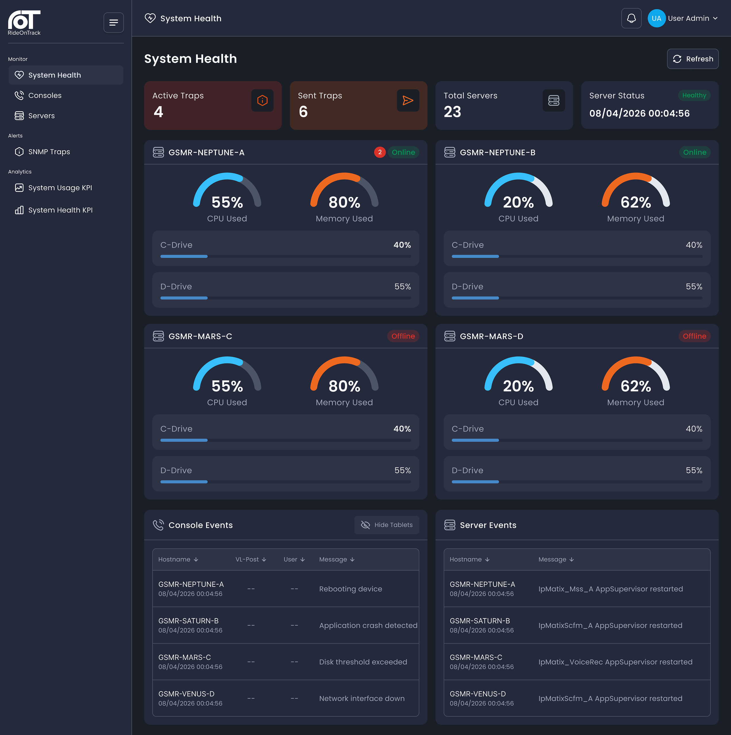Click the server icon beside GSMR-NEPTUNE-A

pos(158,152)
